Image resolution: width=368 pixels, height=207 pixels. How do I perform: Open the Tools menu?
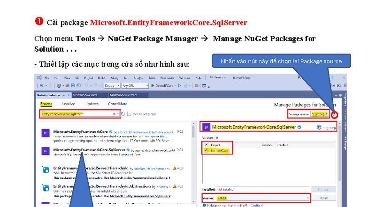[152, 78]
